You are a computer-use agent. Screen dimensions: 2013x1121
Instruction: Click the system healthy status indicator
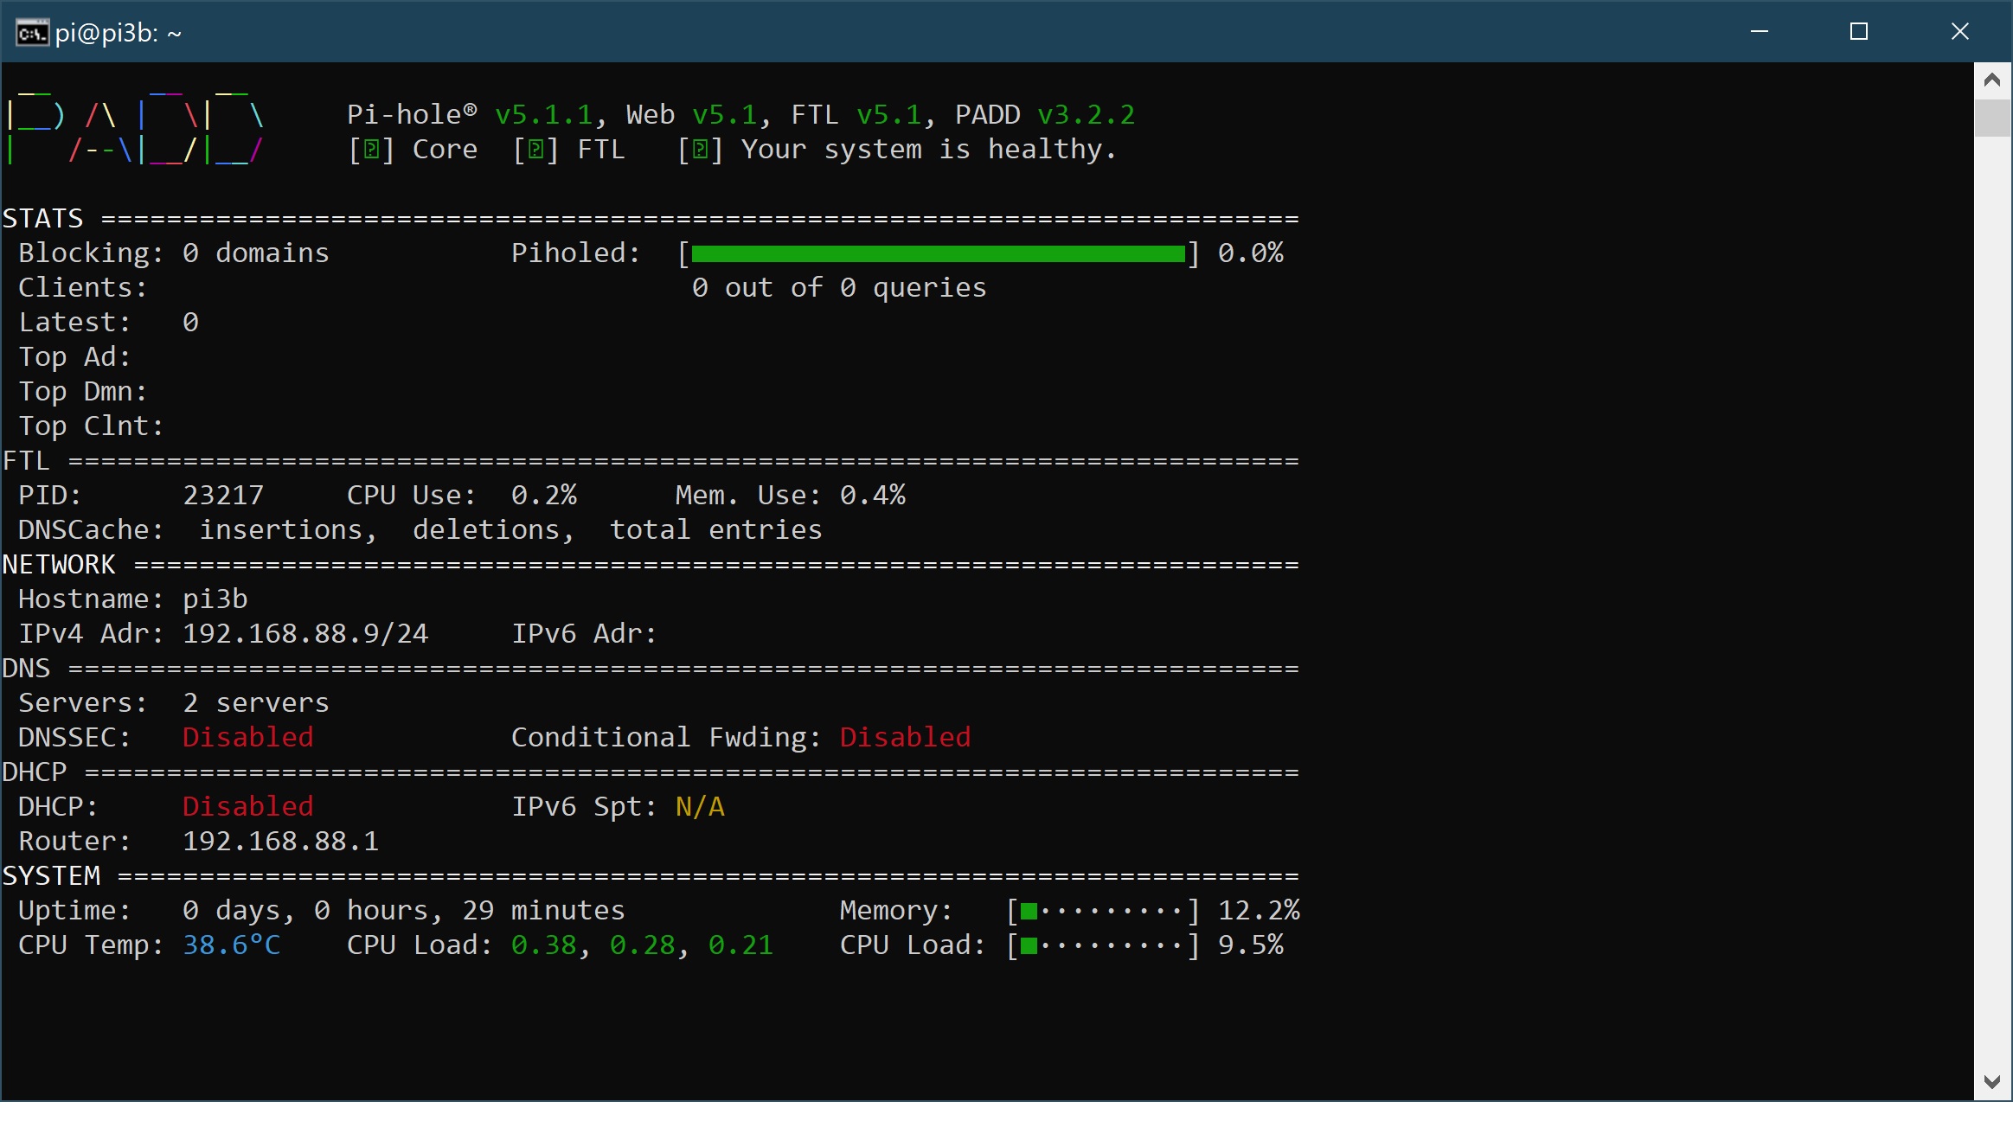tap(700, 150)
